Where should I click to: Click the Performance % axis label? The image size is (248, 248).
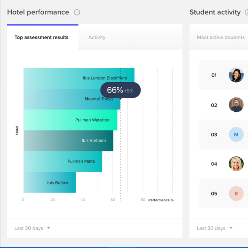click(x=161, y=200)
